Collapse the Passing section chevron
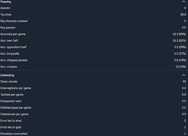This screenshot has height=136, width=188. (183, 2)
